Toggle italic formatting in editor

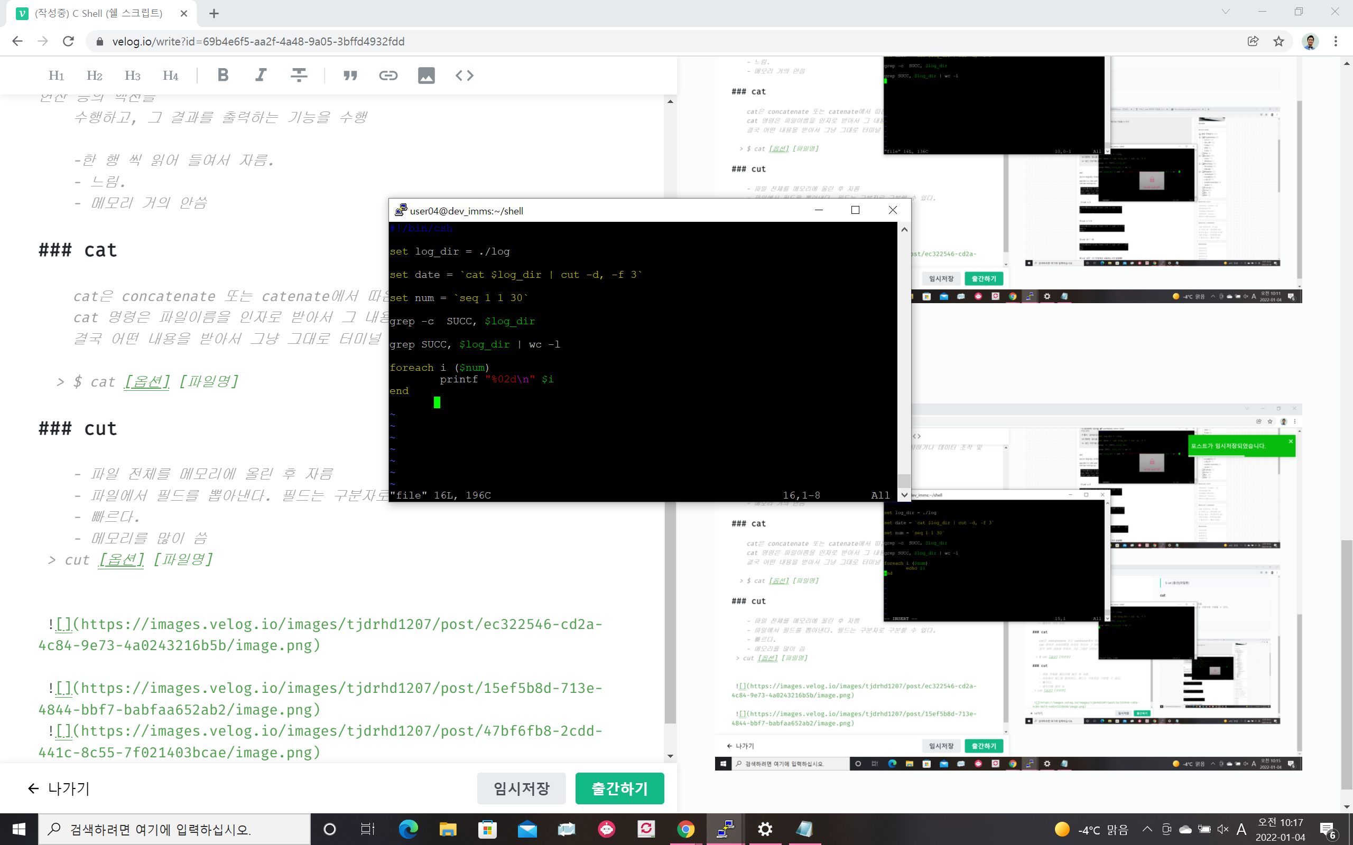tap(261, 76)
